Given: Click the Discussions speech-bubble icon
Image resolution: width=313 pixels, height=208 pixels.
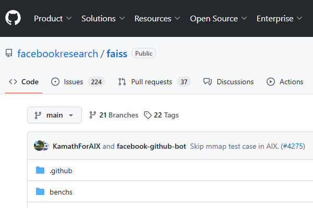Looking at the screenshot, I should point(208,82).
